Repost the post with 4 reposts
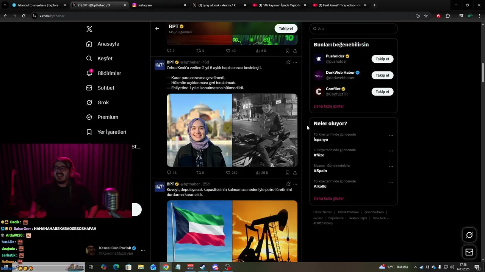The height and width of the screenshot is (272, 485). coord(200,51)
